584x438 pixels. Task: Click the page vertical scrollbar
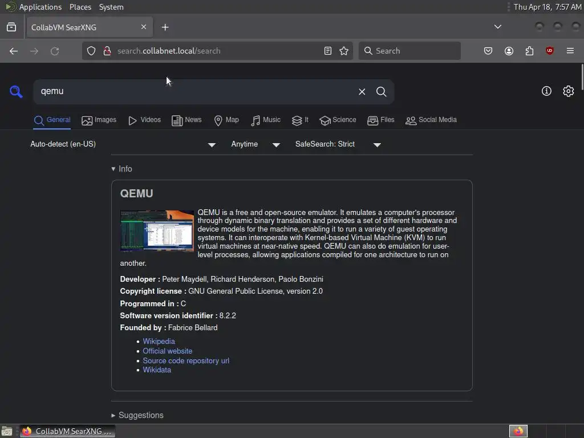(582, 76)
